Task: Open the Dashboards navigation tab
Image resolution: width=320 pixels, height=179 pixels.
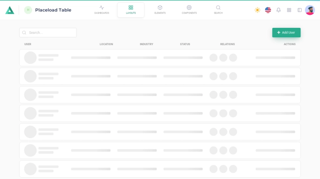Action: pos(102,10)
